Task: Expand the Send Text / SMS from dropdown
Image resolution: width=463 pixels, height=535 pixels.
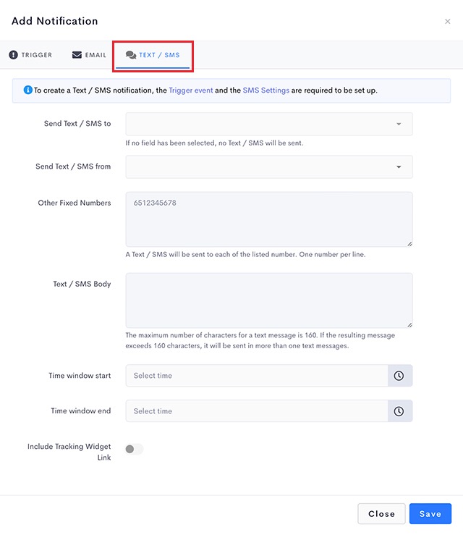Action: pyautogui.click(x=269, y=167)
